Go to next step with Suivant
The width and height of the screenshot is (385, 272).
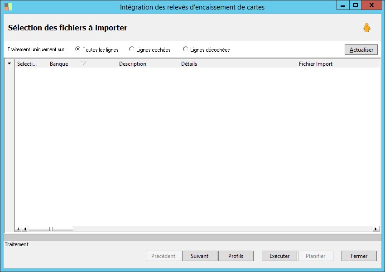point(200,256)
